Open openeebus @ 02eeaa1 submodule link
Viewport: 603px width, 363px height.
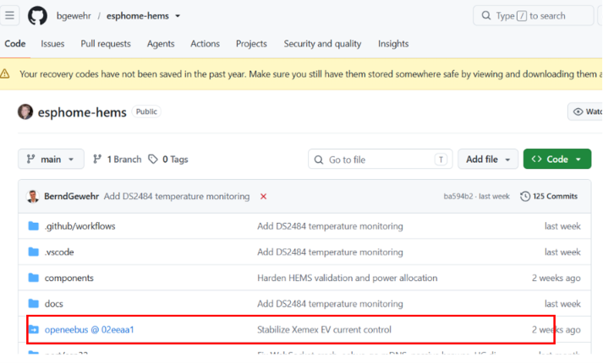coord(89,329)
